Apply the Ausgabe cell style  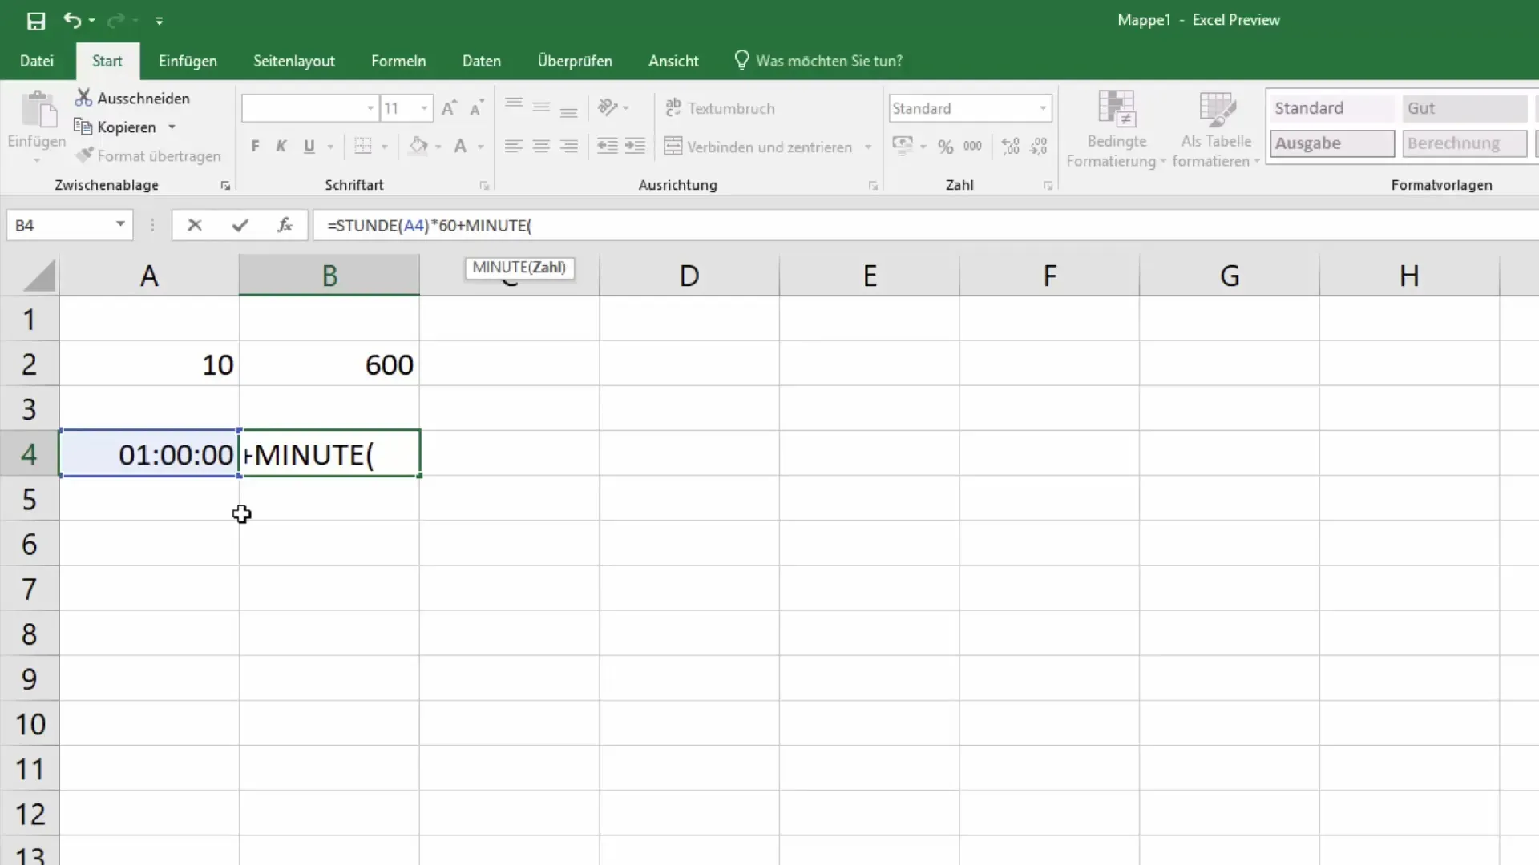(1331, 143)
